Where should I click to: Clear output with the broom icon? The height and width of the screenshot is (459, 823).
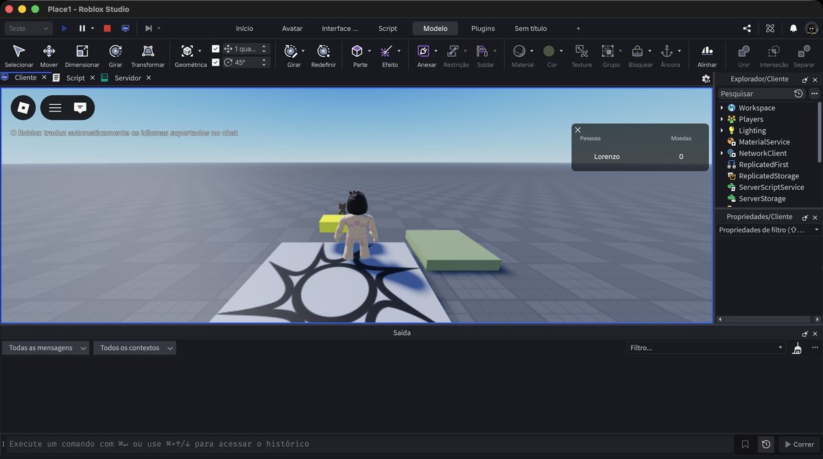[x=796, y=348]
